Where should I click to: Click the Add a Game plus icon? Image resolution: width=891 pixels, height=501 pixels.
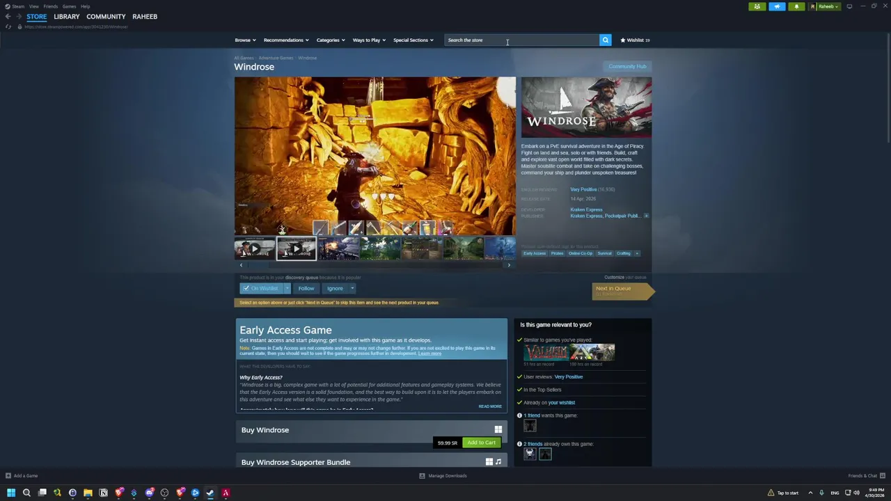(x=8, y=476)
